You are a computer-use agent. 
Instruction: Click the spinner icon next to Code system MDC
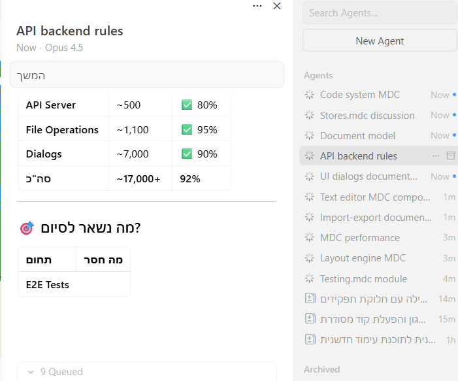pyautogui.click(x=310, y=95)
